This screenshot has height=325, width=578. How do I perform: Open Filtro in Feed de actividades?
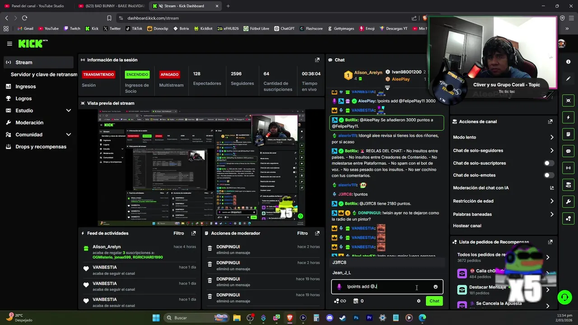pos(179,233)
